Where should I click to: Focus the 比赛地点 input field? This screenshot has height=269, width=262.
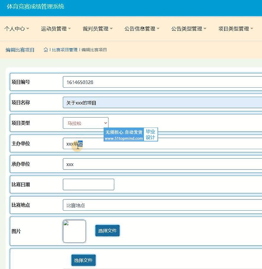click(x=162, y=205)
